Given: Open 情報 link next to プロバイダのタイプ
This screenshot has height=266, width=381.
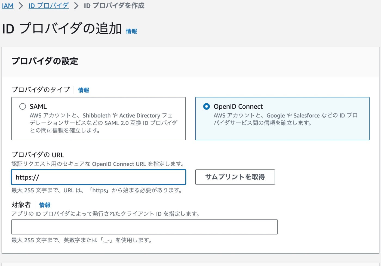Looking at the screenshot, I should click(x=84, y=90).
